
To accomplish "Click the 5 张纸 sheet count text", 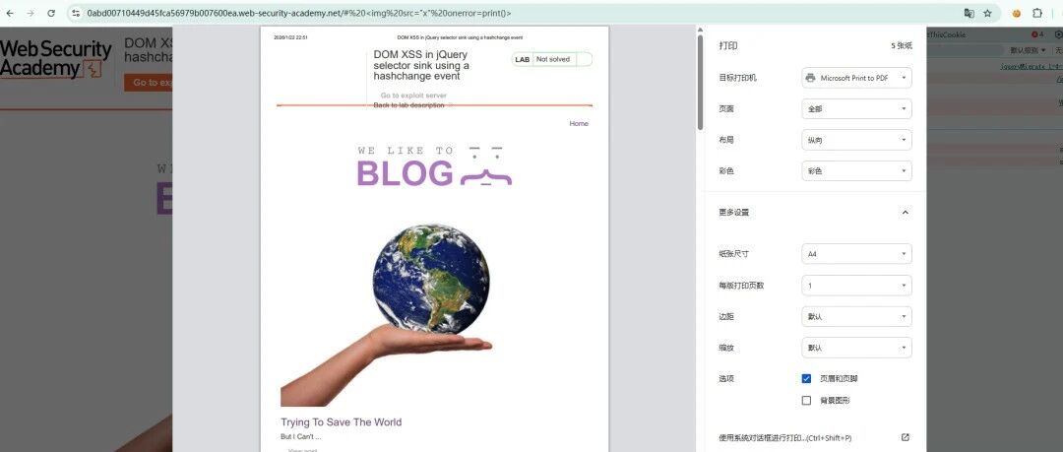I will (x=902, y=46).
